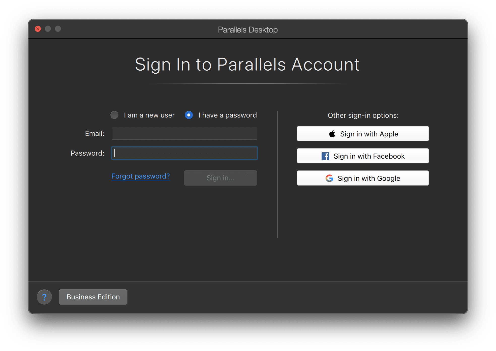This screenshot has height=351, width=496.
Task: Choose Sign in with Facebook text
Action: point(369,156)
